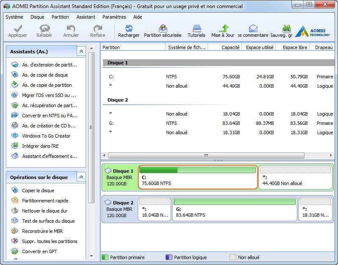Sort by Capacité column header
The height and width of the screenshot is (265, 338).
(x=225, y=47)
